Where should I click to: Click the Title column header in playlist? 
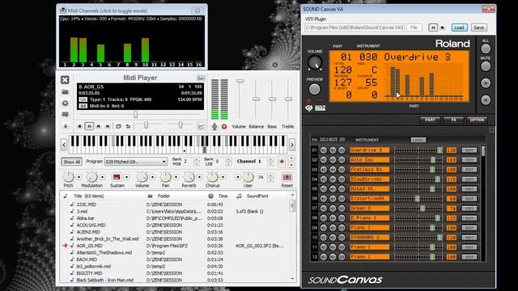pos(88,196)
